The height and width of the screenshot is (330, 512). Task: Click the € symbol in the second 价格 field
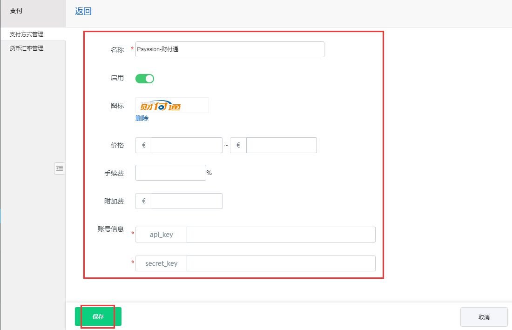237,145
